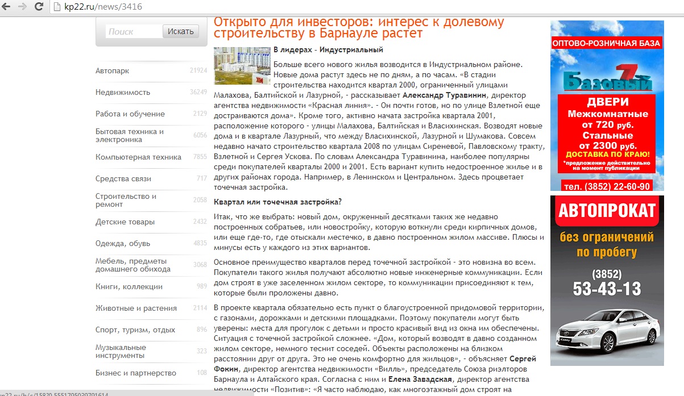Click the count 7855 beside Компьютерная техника

(200, 157)
